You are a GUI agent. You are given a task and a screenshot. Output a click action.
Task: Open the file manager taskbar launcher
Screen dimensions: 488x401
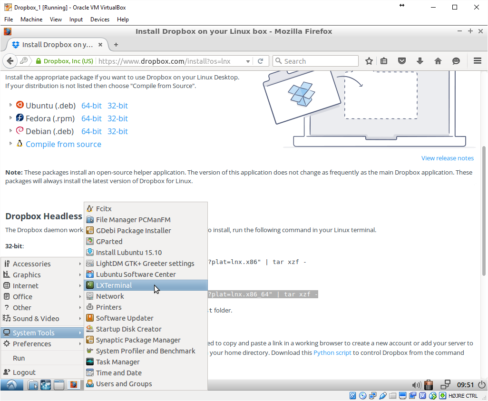coord(33,385)
